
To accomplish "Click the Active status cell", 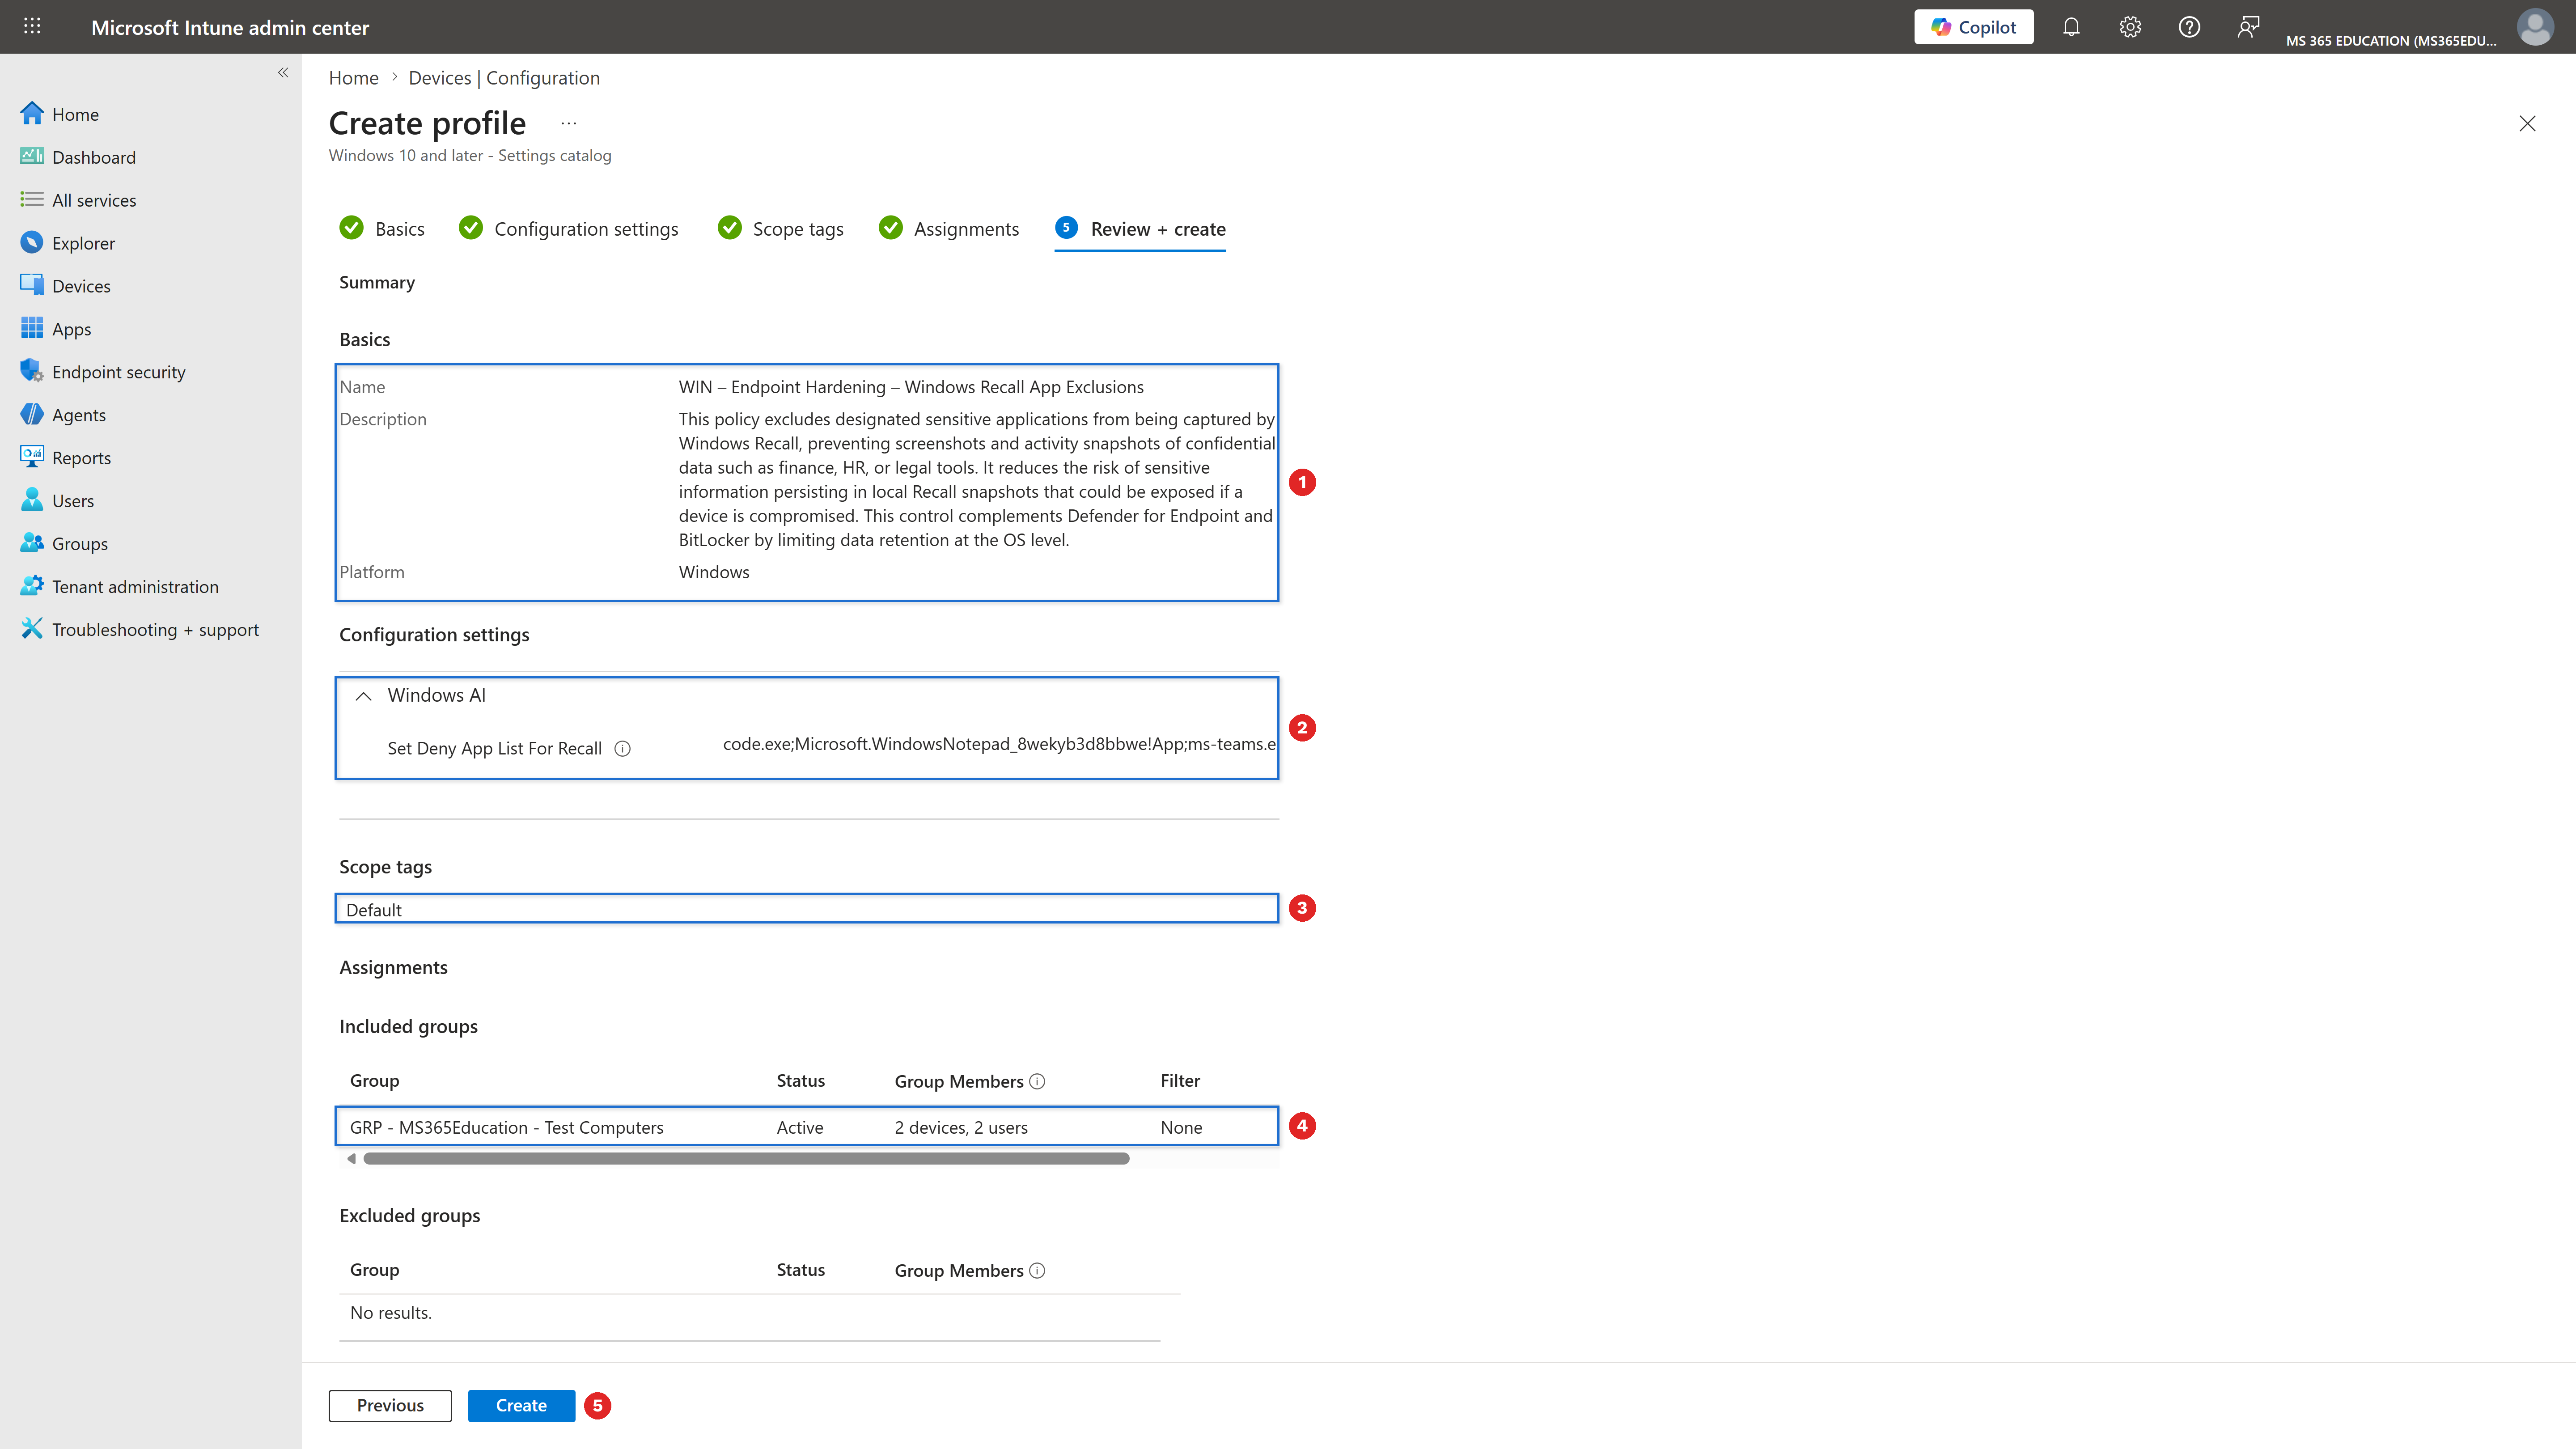I will click(x=800, y=1128).
